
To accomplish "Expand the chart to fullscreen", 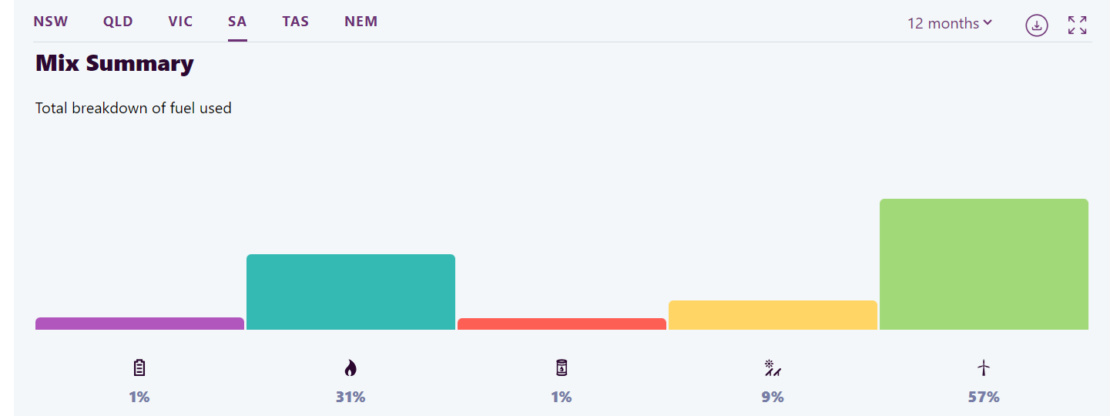I will (x=1078, y=25).
